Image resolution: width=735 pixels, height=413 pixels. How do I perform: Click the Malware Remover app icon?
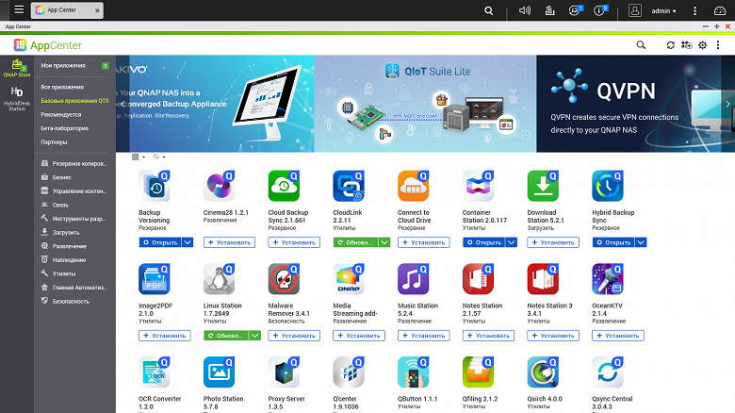[284, 279]
